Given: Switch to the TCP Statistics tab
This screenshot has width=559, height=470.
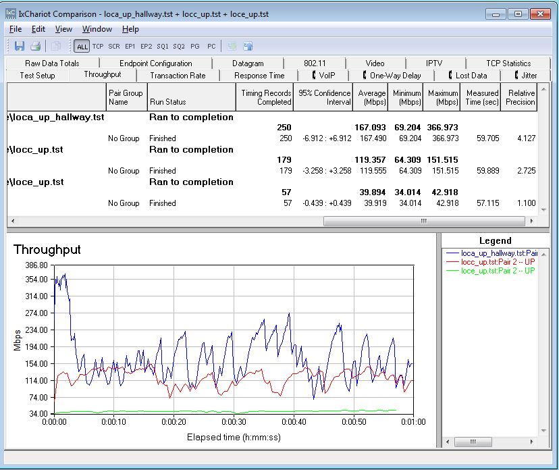Looking at the screenshot, I should pyautogui.click(x=508, y=63).
